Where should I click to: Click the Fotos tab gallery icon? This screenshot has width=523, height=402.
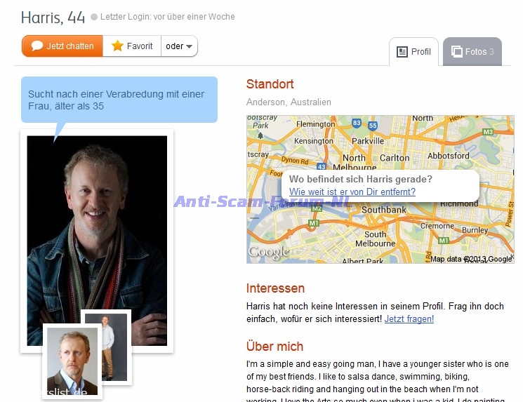tap(456, 51)
